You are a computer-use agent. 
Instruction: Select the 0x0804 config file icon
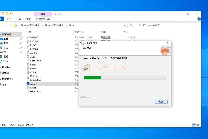point(28,49)
